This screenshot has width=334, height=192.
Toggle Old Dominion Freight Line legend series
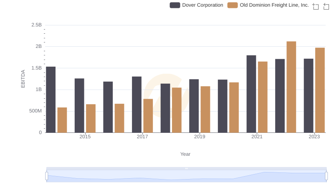268,5
